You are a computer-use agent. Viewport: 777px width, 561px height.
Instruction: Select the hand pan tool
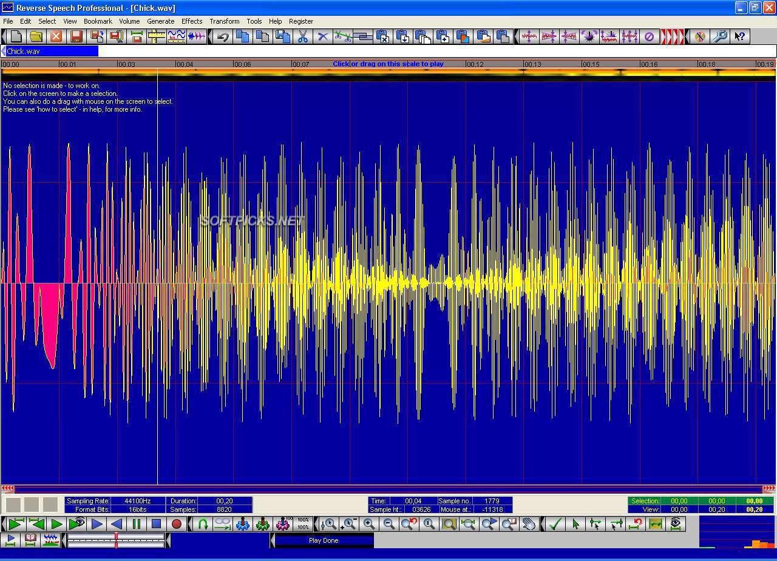coord(529,524)
